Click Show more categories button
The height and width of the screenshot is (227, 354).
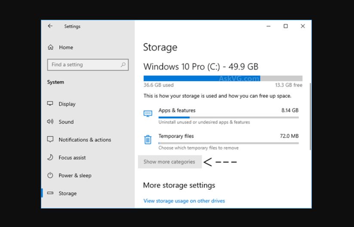coord(170,162)
